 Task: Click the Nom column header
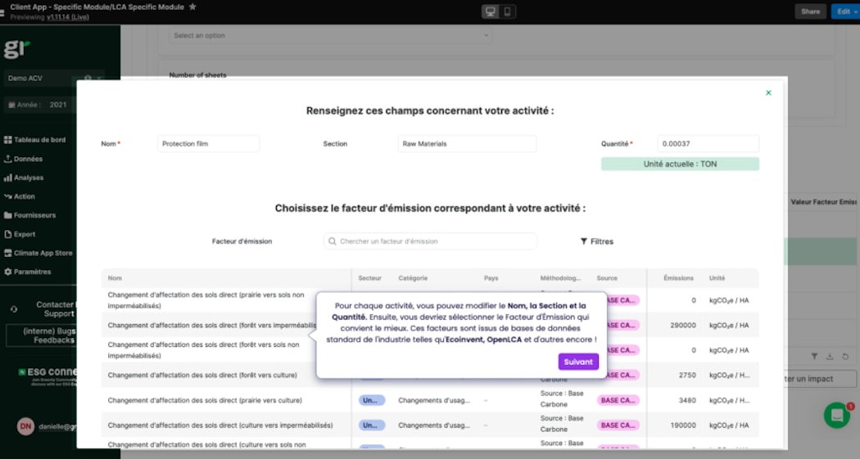tap(115, 278)
